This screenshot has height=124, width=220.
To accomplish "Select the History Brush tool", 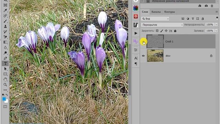I will click(x=5, y=32).
